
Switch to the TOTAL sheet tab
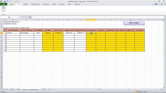(44, 89)
